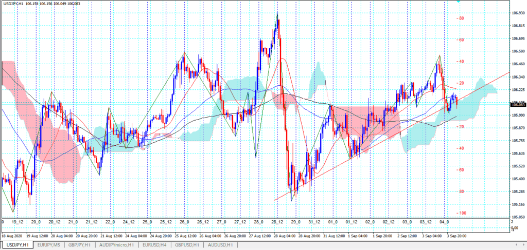Click the 106.580 price axis value
The height and width of the screenshot is (250, 527).
(x=518, y=51)
